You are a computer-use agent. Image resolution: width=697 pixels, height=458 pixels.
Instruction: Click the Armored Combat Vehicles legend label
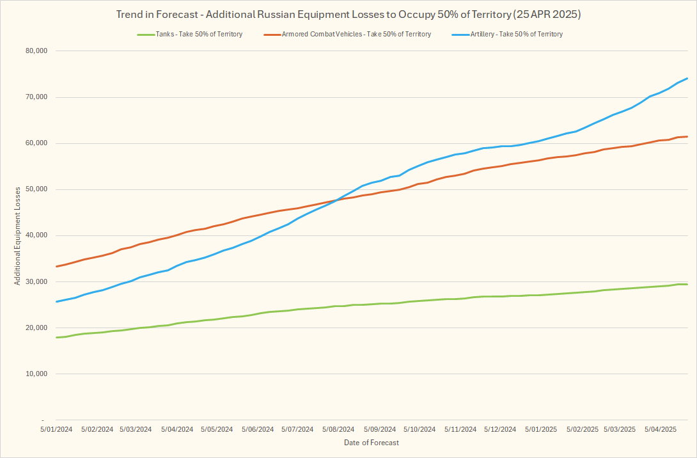(x=356, y=35)
